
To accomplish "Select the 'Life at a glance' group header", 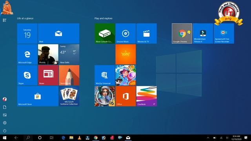I will (x=25, y=18).
